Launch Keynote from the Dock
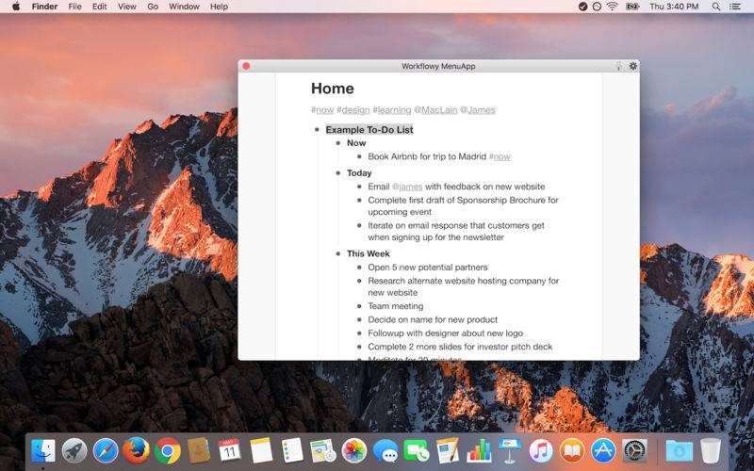The width and height of the screenshot is (754, 471). coord(510,450)
